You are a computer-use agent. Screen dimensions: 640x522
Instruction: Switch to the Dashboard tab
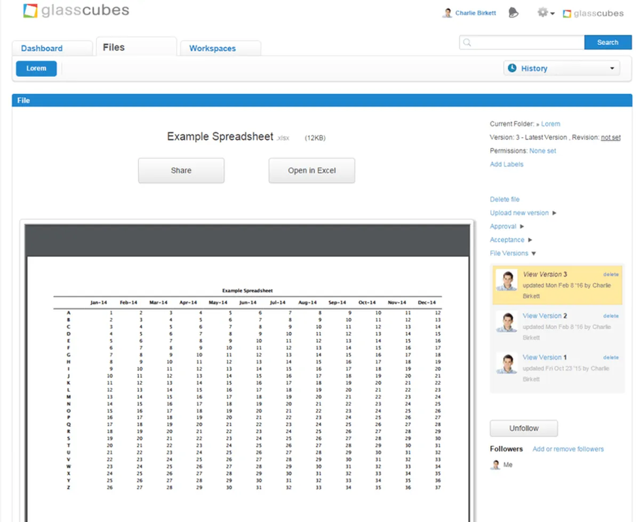pos(42,48)
